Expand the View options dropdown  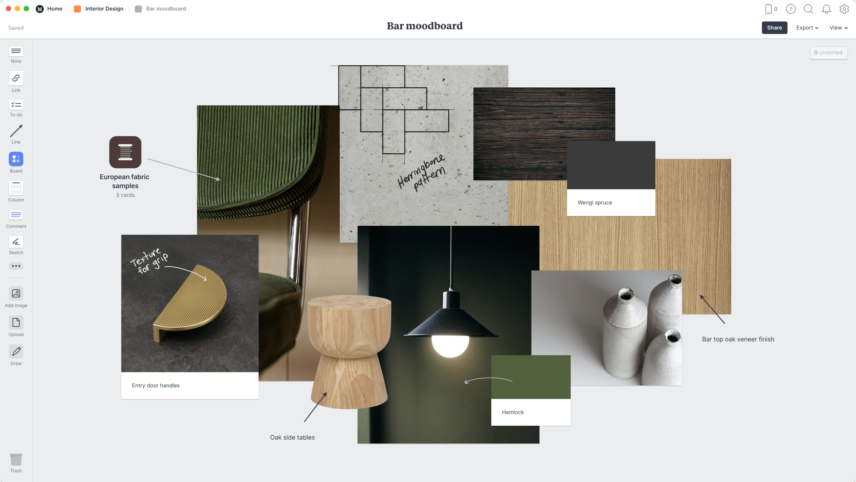coord(837,27)
